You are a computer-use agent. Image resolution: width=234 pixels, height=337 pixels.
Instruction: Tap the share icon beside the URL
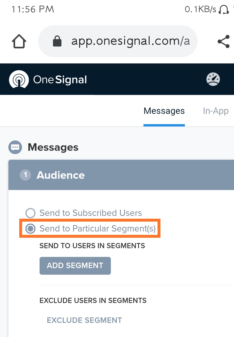(x=224, y=42)
